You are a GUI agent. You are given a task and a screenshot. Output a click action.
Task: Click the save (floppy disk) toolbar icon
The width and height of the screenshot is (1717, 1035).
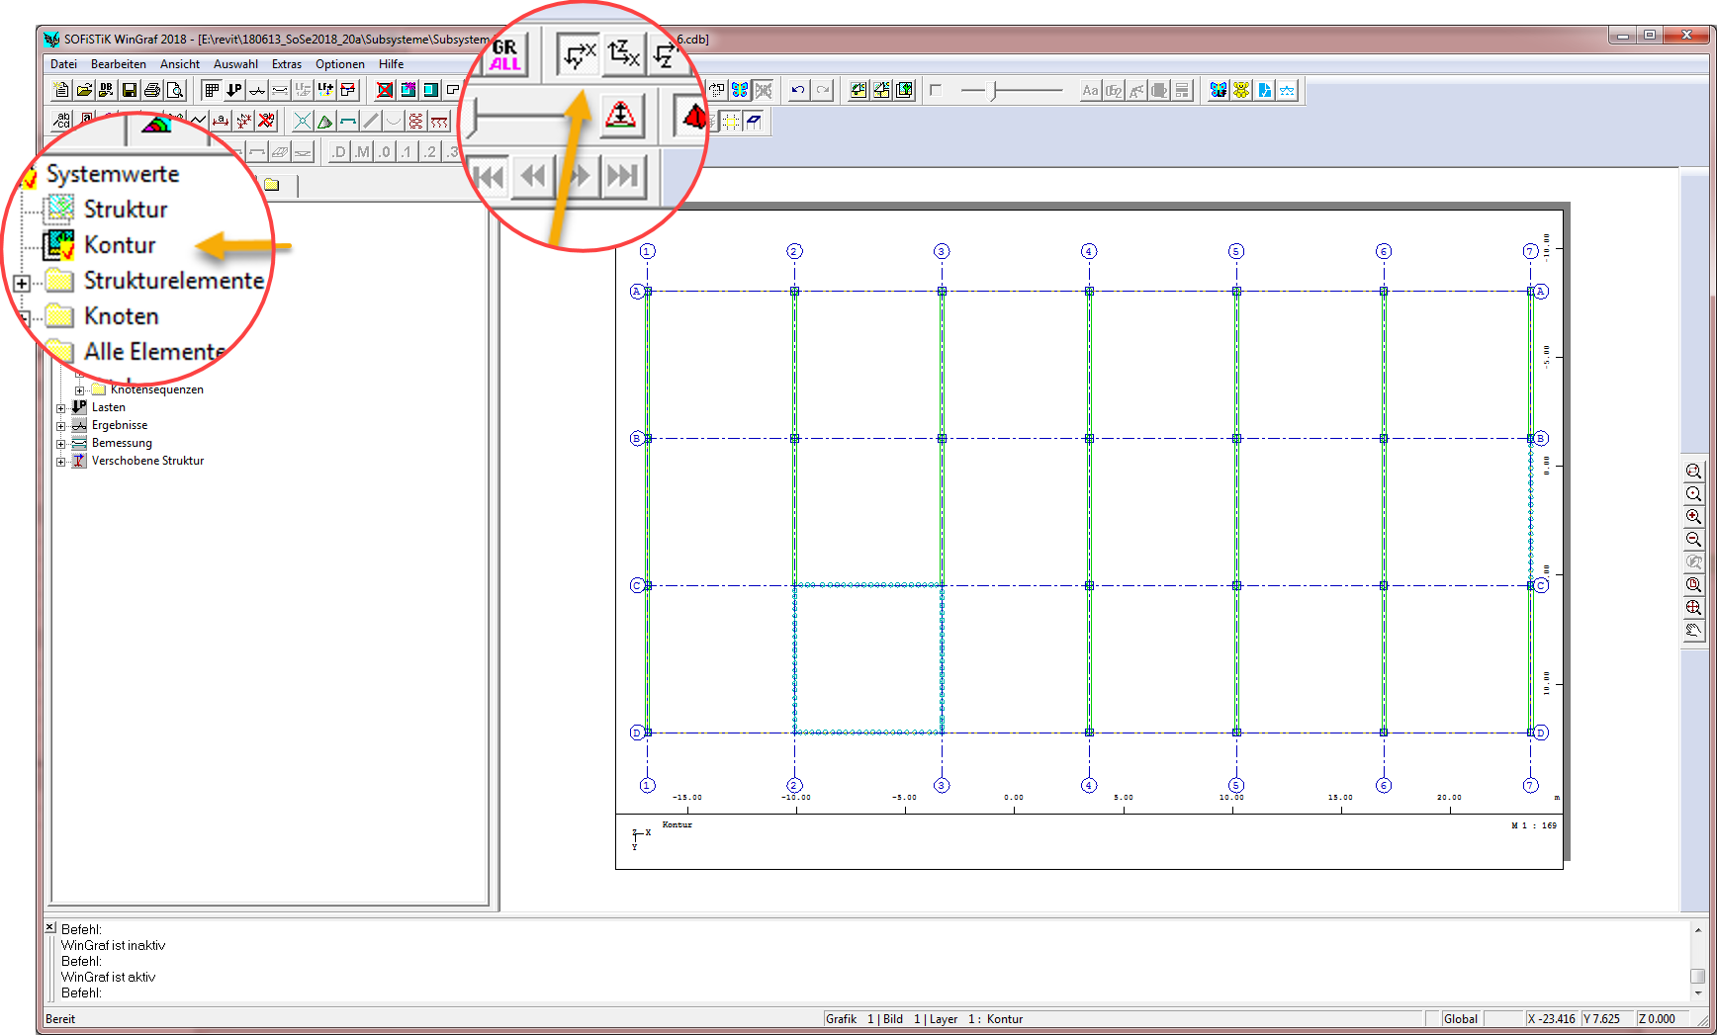(129, 91)
